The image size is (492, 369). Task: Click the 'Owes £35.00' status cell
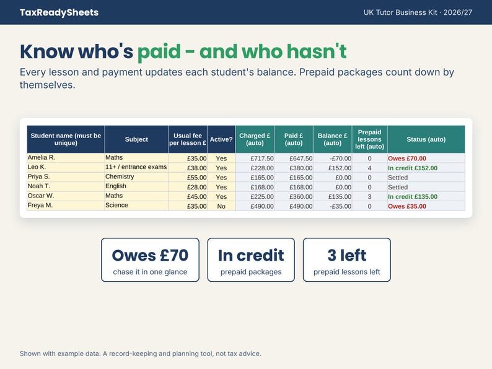click(x=426, y=206)
